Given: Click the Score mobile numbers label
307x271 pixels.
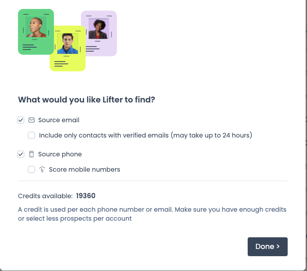Looking at the screenshot, I should click(x=85, y=169).
